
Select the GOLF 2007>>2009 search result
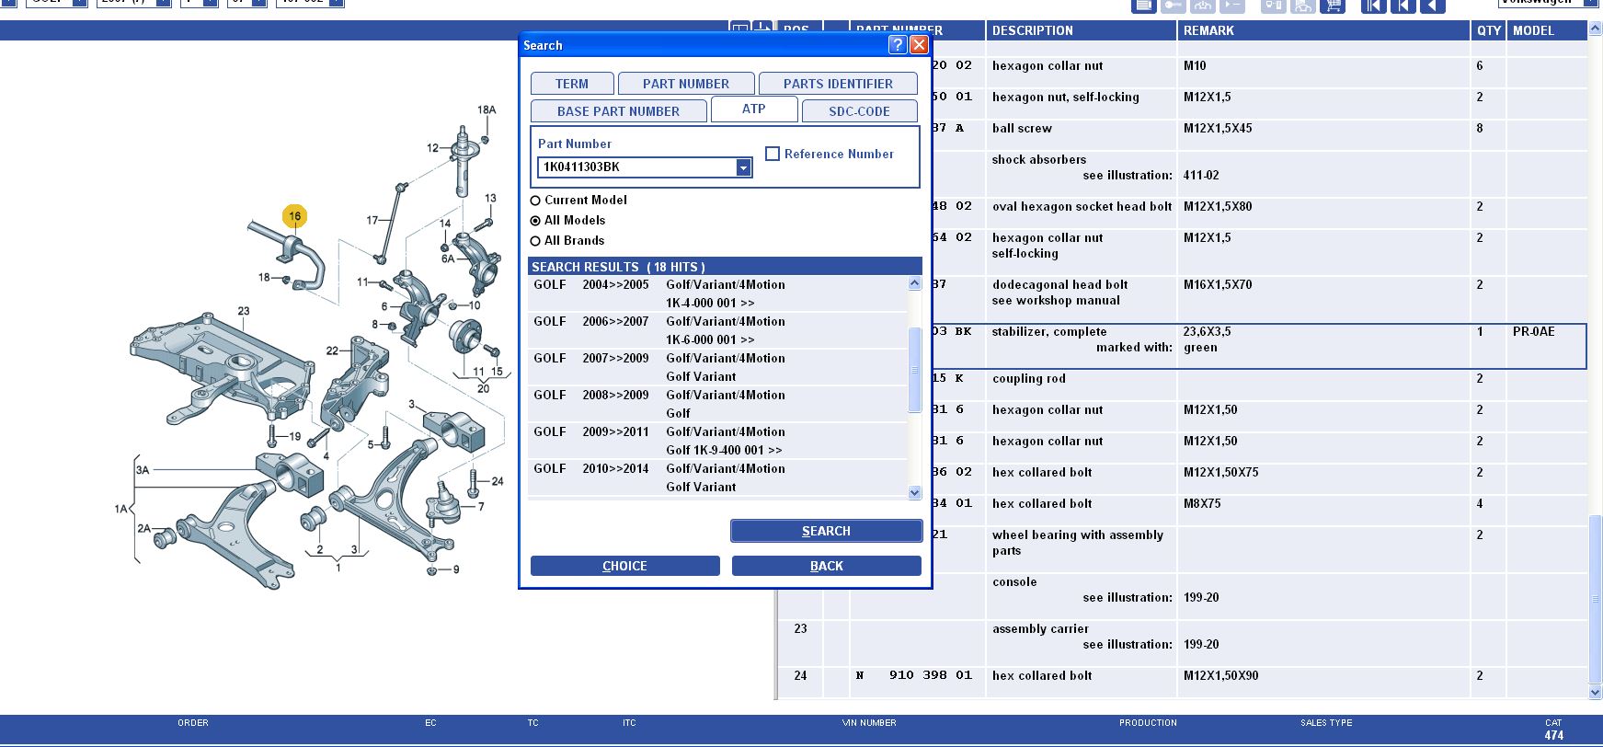click(717, 367)
